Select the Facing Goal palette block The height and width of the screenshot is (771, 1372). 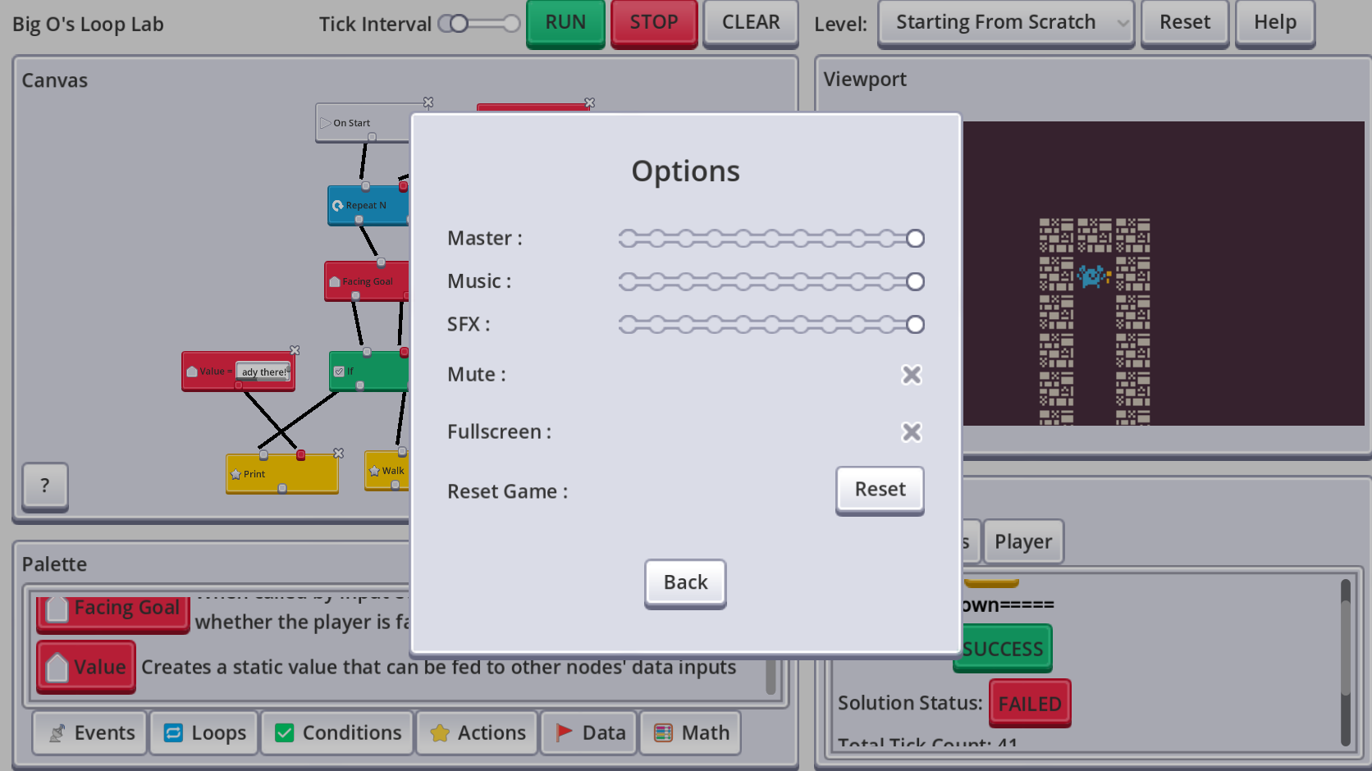click(113, 612)
